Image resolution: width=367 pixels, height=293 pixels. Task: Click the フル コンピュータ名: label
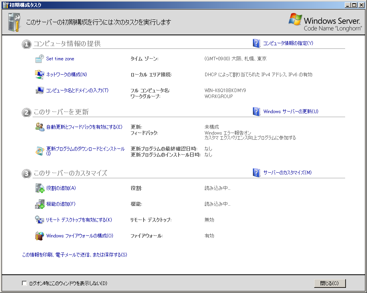click(150, 91)
